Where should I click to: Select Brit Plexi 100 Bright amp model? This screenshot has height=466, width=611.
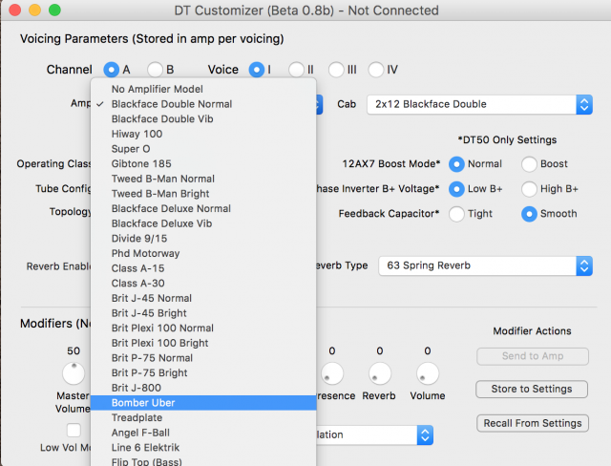pos(203,343)
